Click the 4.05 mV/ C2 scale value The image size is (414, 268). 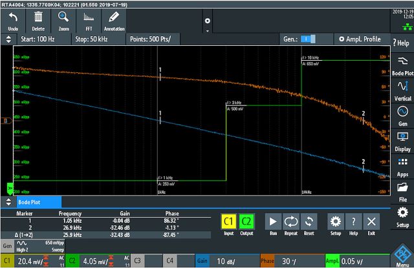coord(96,261)
